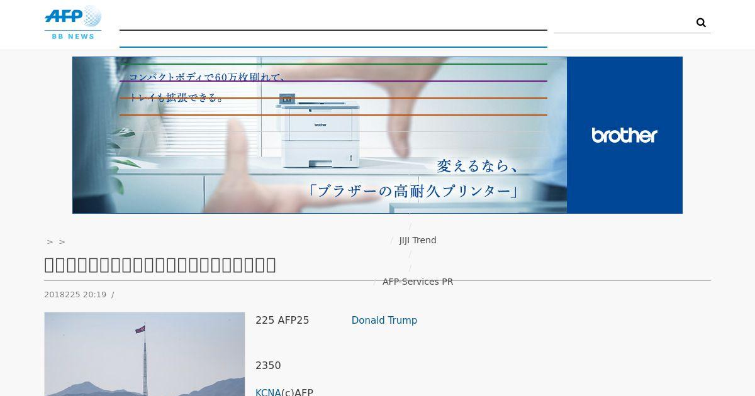The height and width of the screenshot is (396, 755).
Task: Open the article photo with flag tower
Action: point(145,354)
